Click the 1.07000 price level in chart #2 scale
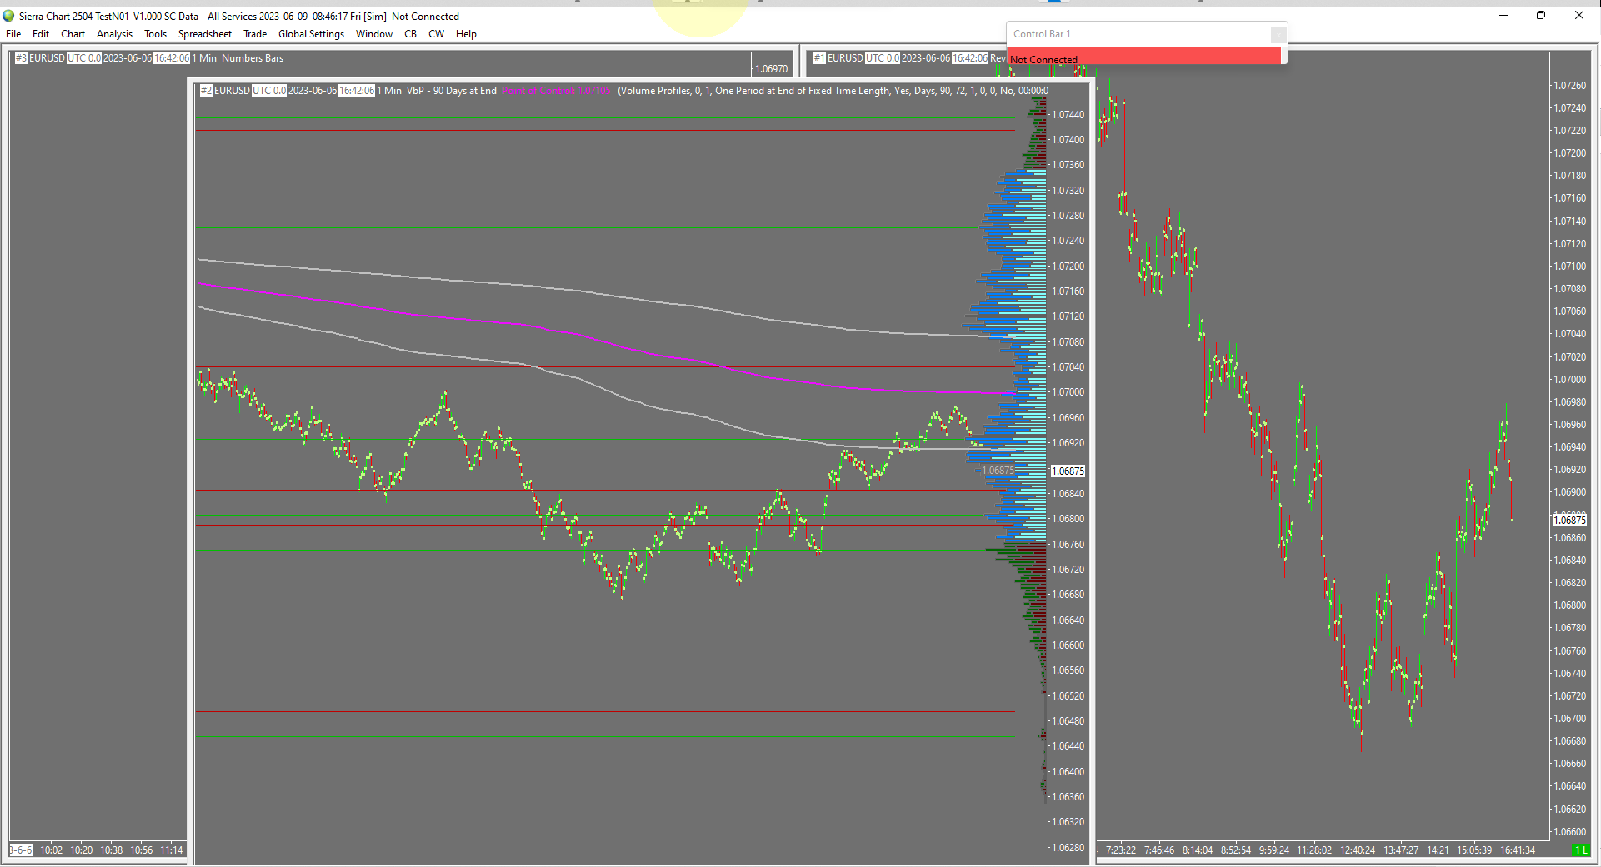Viewport: 1601px width, 867px height. [x=1068, y=392]
